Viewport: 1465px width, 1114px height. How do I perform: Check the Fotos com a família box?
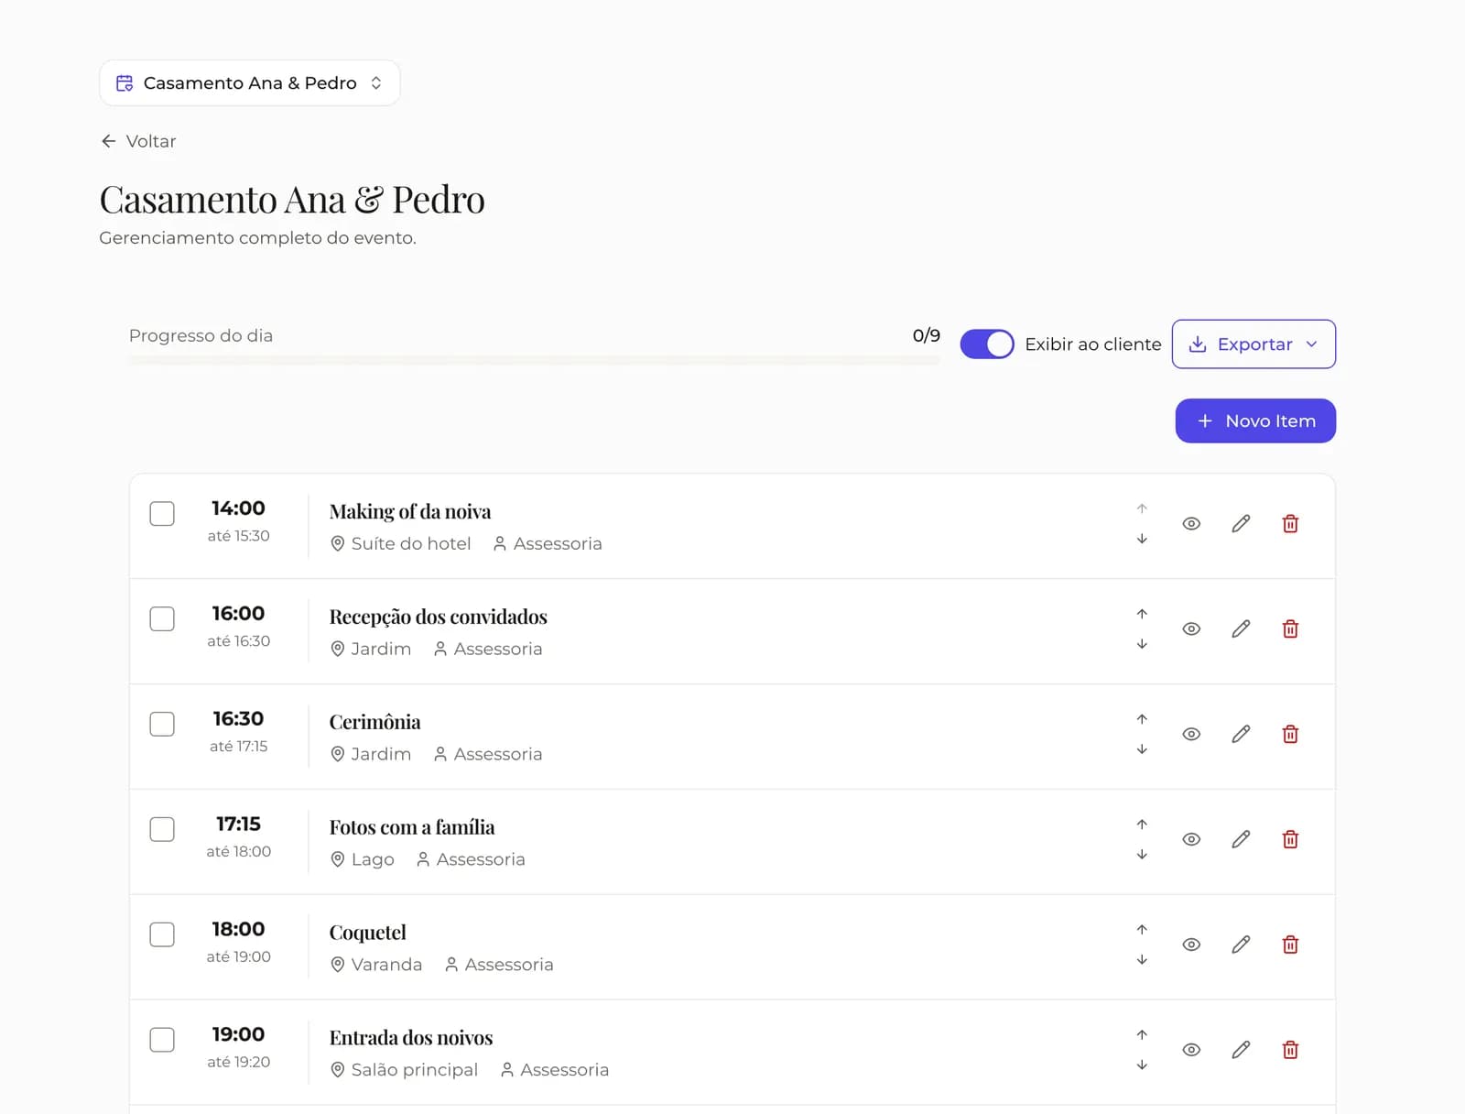tap(162, 830)
